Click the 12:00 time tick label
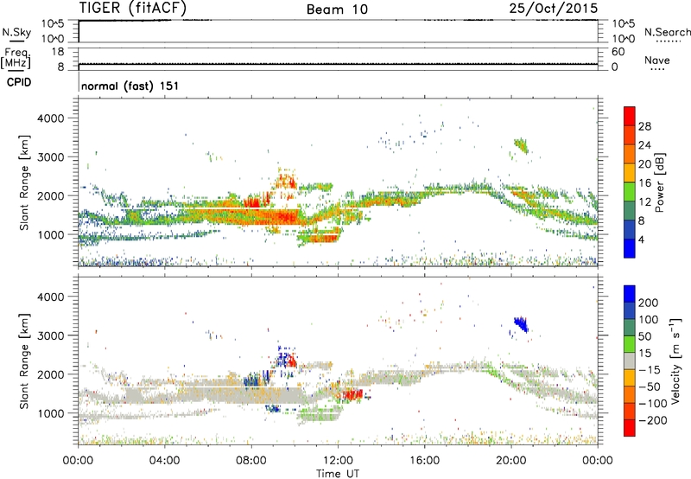691x479 pixels. [x=338, y=461]
